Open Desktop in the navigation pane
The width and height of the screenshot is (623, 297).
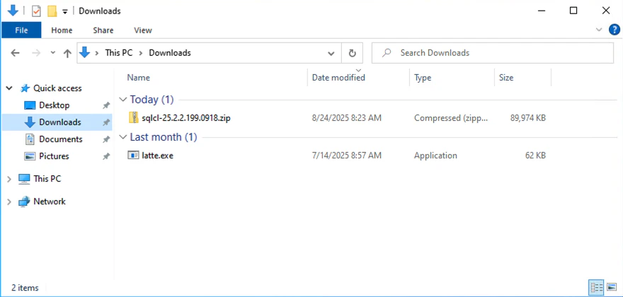(x=54, y=105)
